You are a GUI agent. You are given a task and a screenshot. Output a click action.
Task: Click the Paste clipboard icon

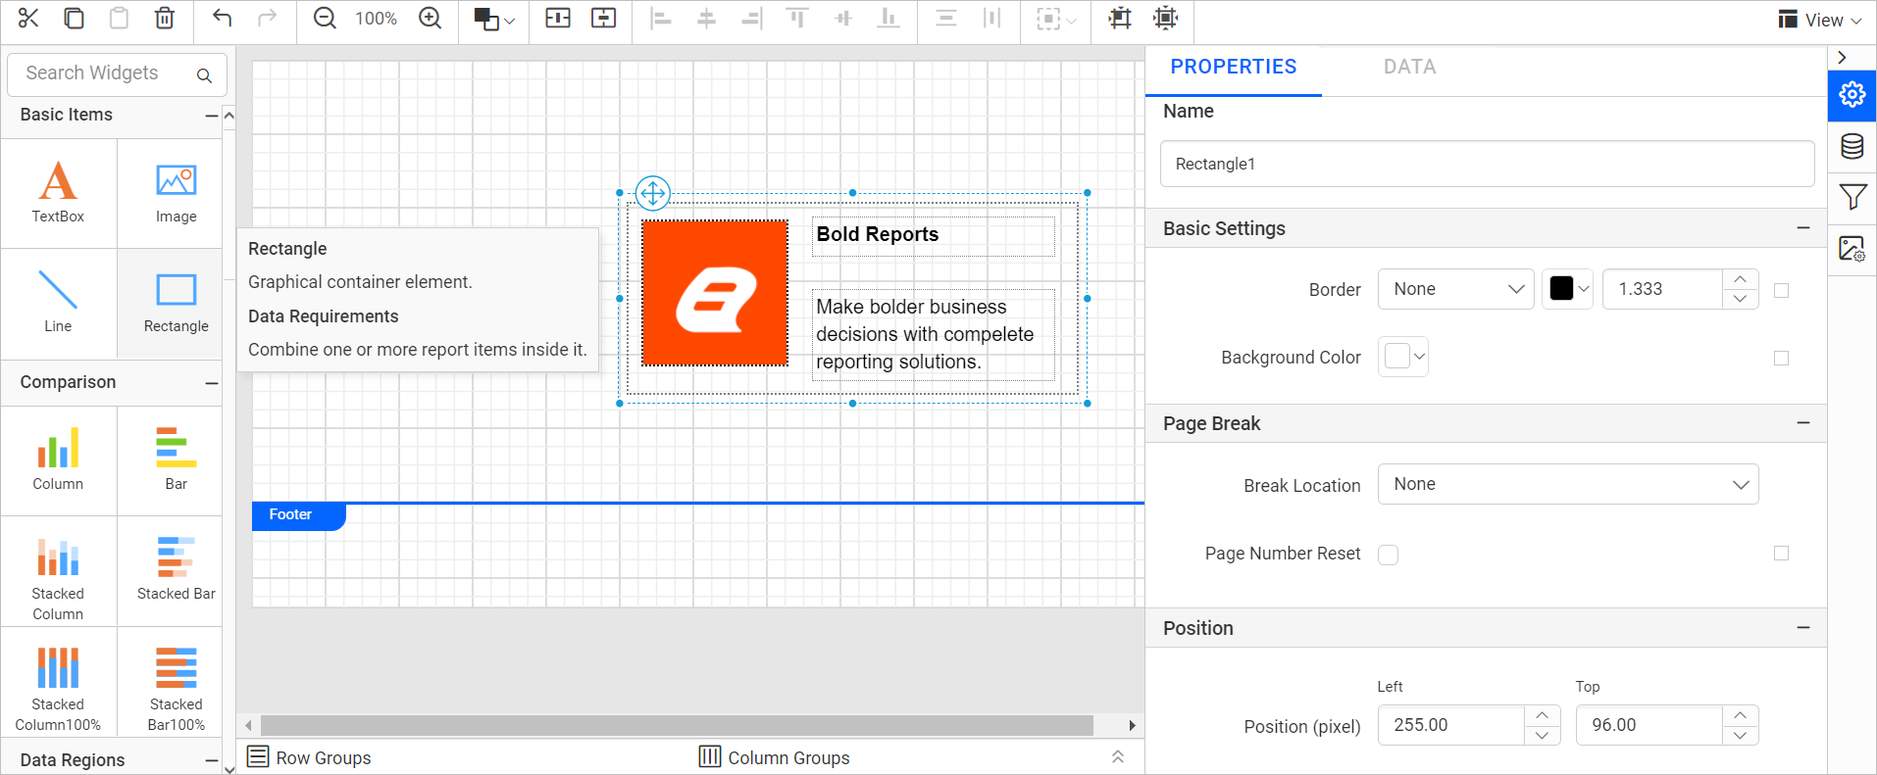point(119,19)
